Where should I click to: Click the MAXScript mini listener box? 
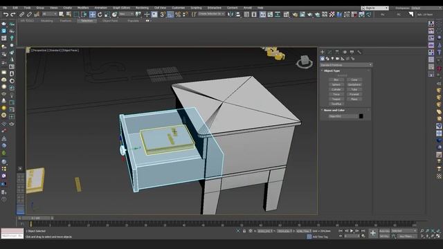(12, 233)
